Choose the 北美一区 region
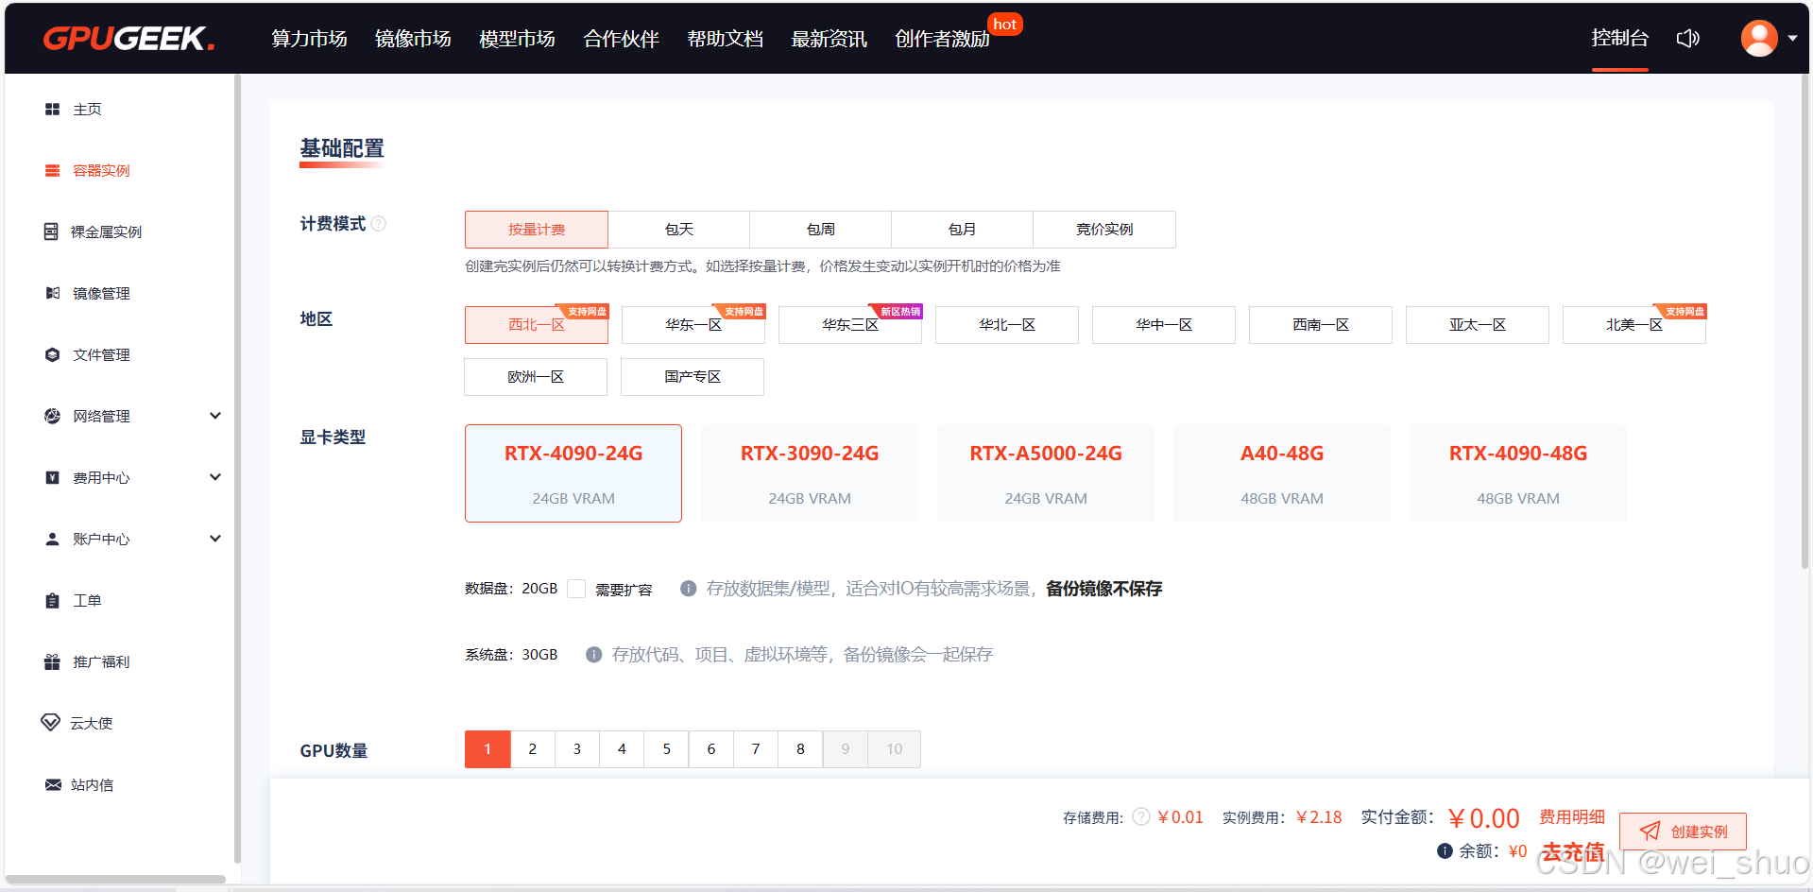This screenshot has width=1813, height=892. (x=1634, y=325)
